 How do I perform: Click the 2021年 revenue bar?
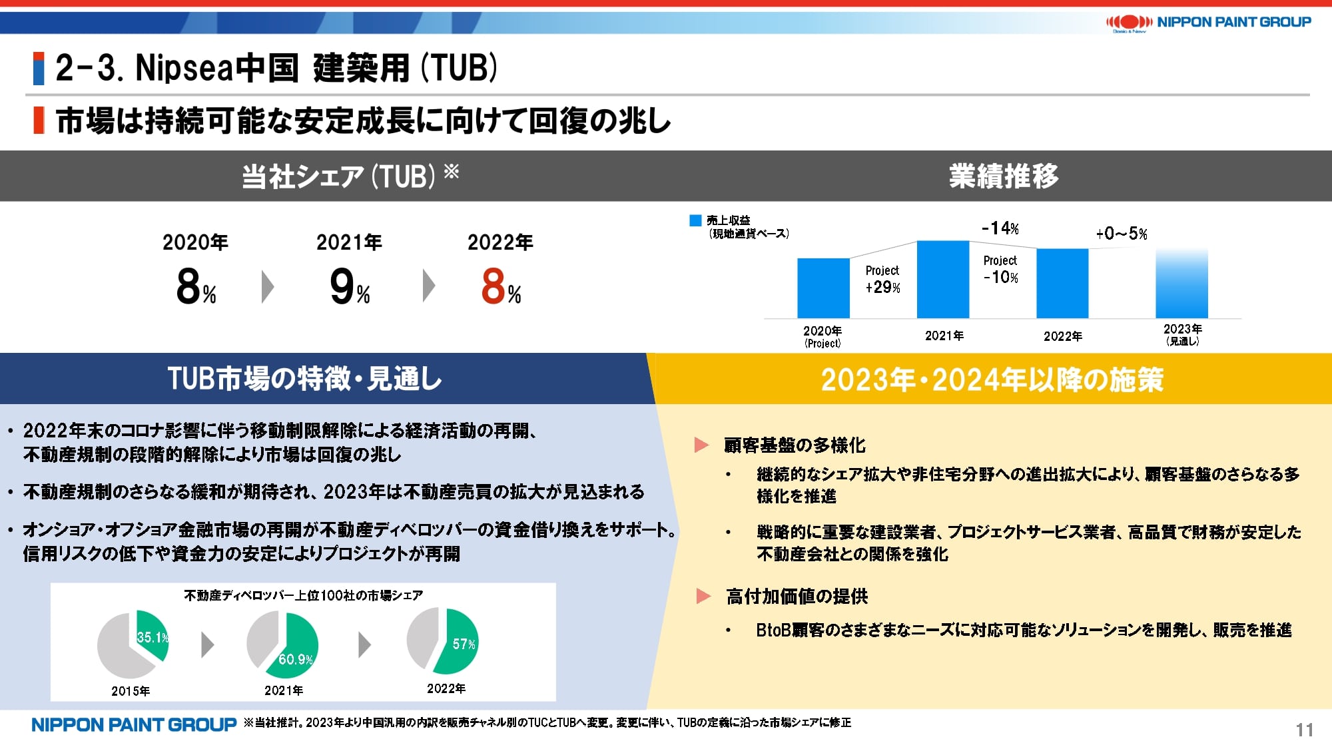pyautogui.click(x=943, y=280)
